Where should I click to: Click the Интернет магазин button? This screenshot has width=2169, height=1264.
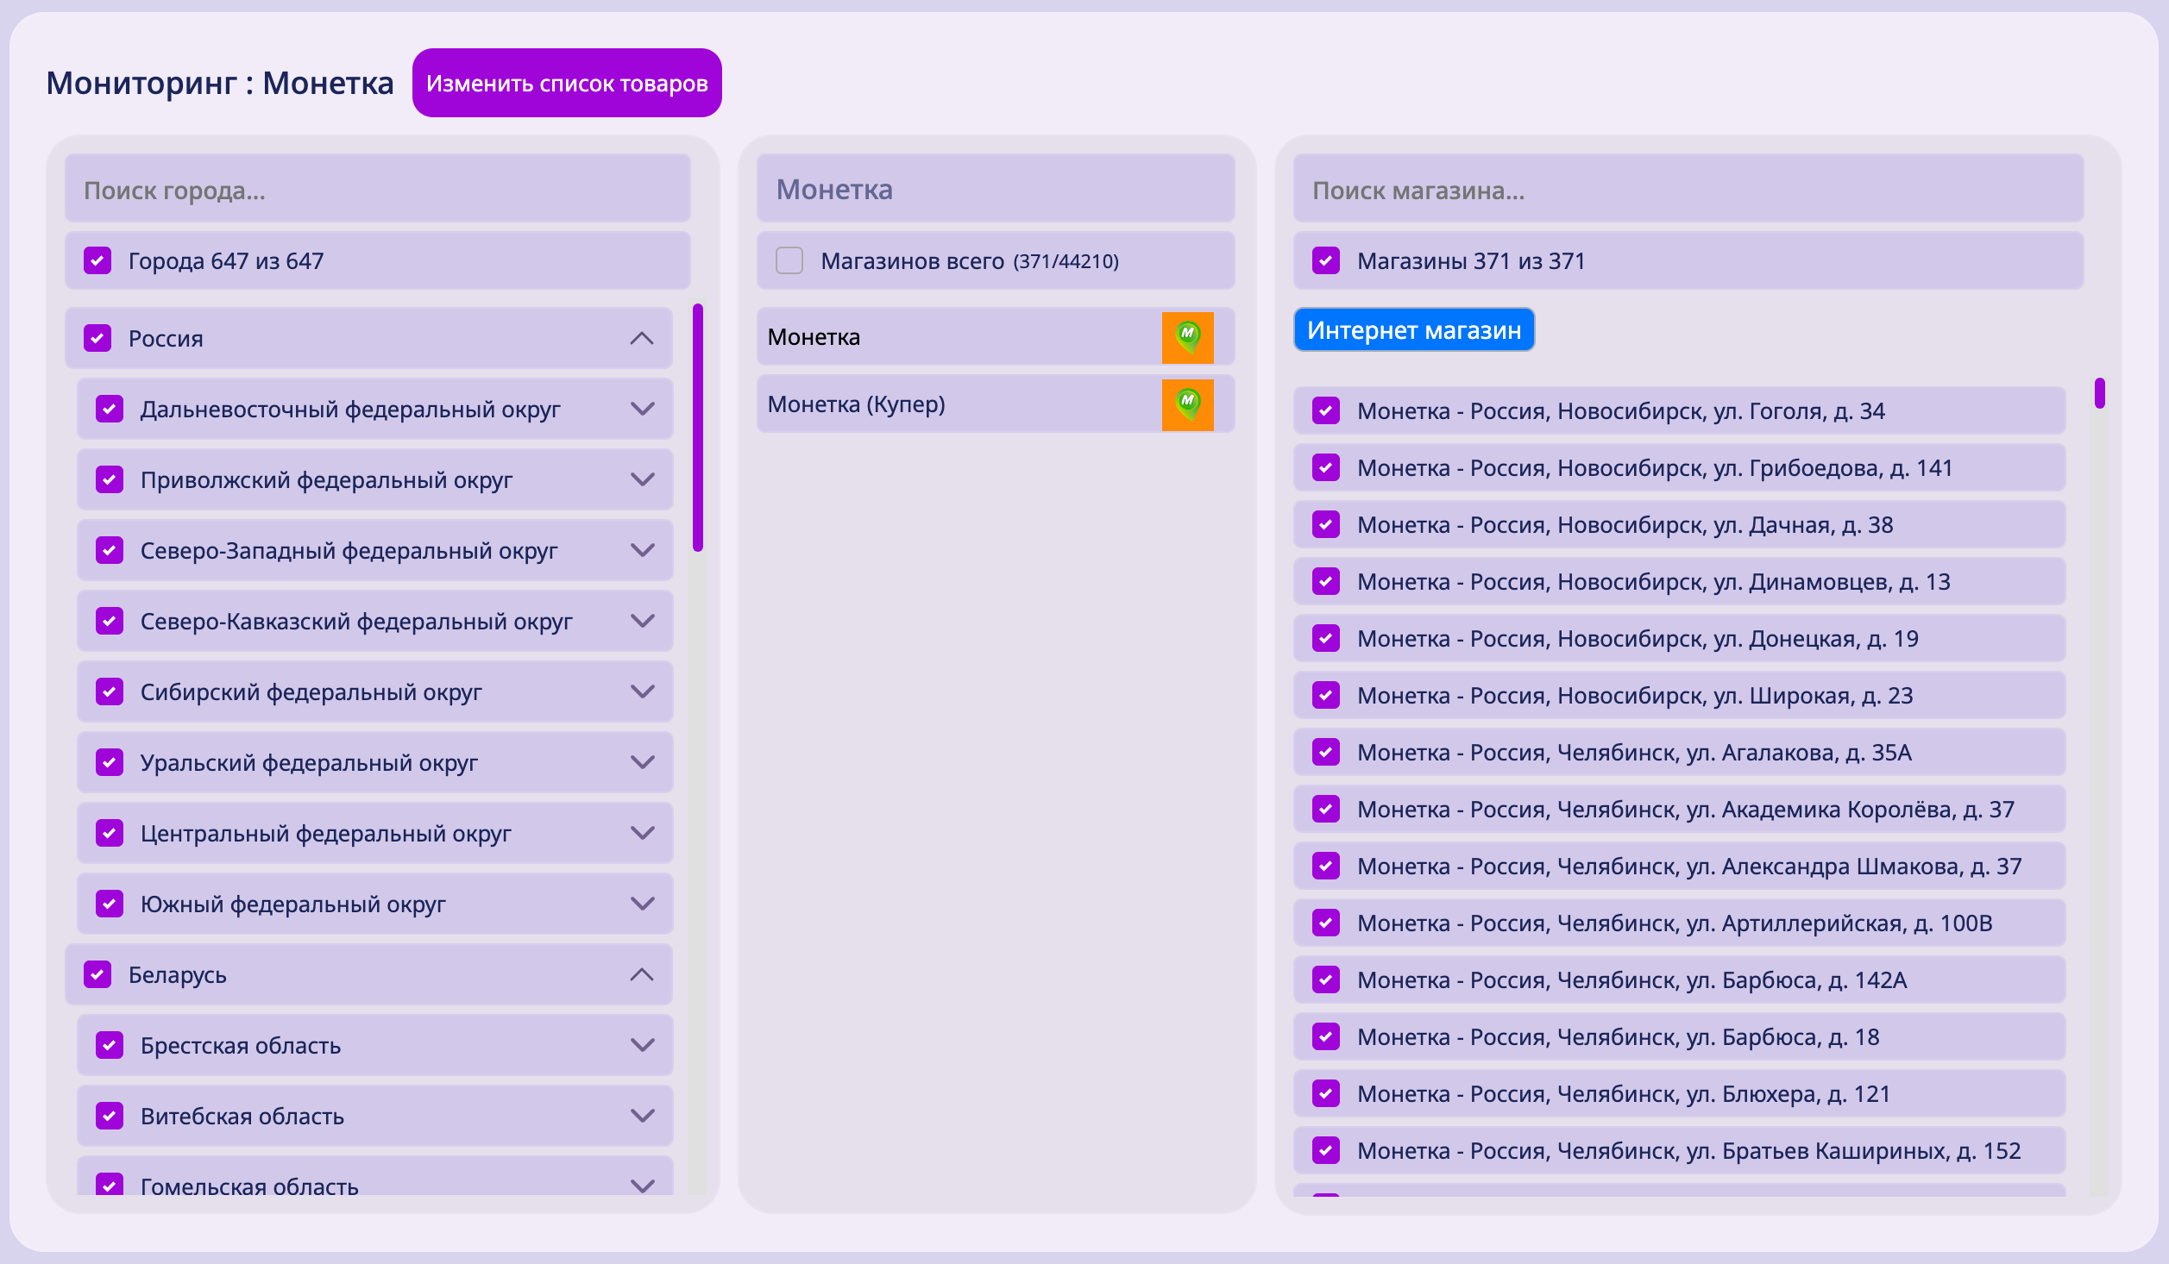pos(1414,330)
